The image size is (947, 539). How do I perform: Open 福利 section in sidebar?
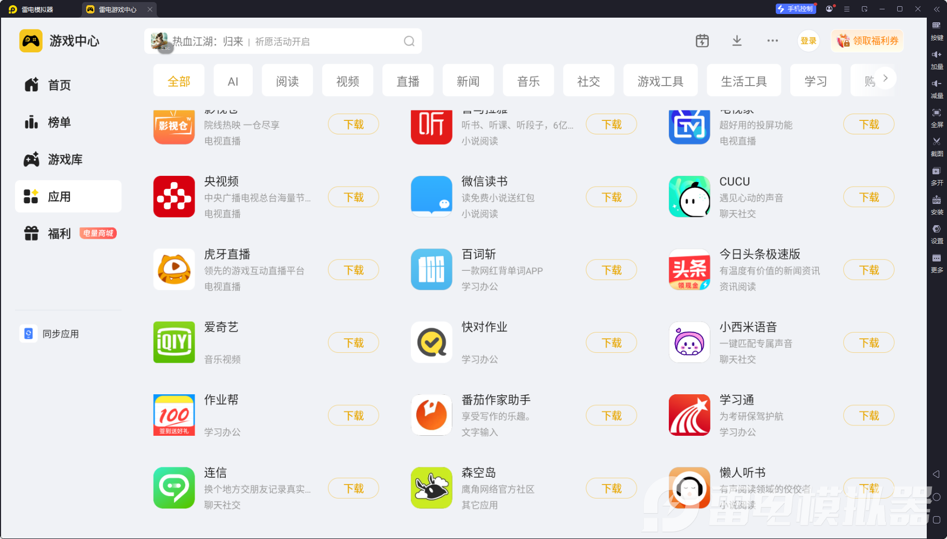point(68,233)
